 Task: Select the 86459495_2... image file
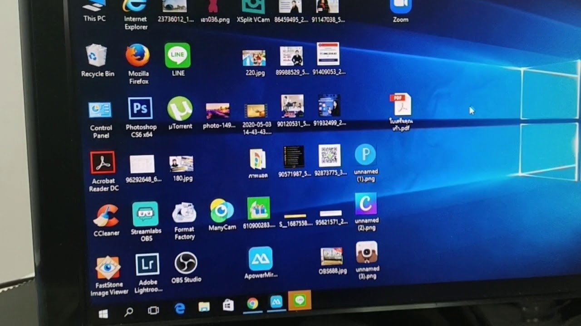[291, 12]
